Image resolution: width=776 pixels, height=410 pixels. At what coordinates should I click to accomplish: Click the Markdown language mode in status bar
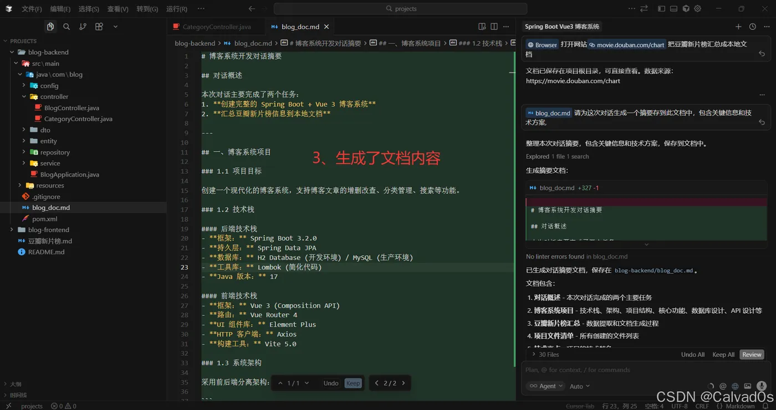[x=741, y=406]
